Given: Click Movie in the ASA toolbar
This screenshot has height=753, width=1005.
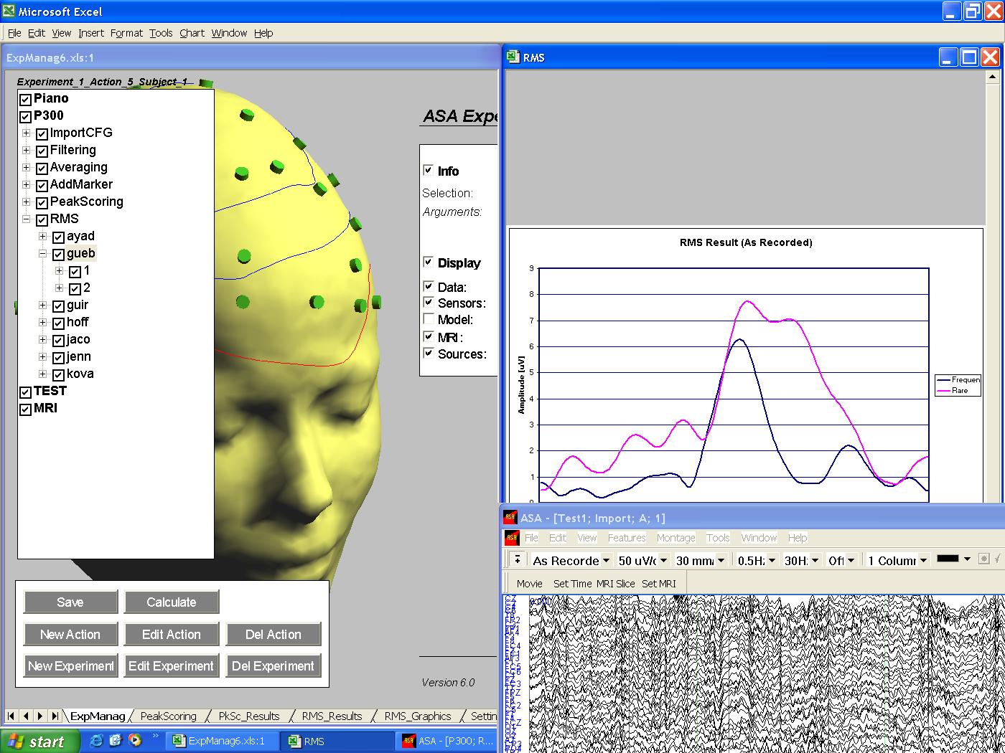Looking at the screenshot, I should pos(530,584).
